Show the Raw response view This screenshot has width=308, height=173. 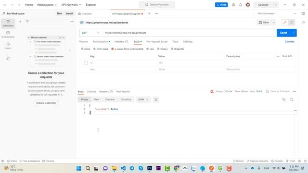tap(96, 99)
